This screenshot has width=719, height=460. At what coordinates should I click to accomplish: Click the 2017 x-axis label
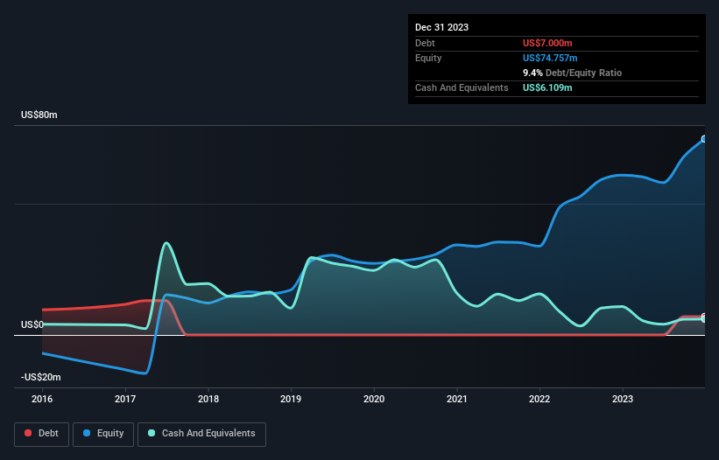[x=125, y=399]
